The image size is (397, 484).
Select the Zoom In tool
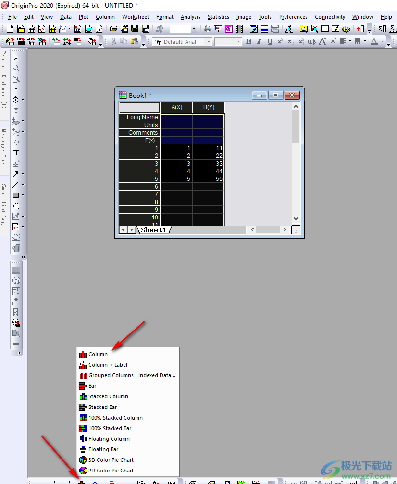point(16,68)
